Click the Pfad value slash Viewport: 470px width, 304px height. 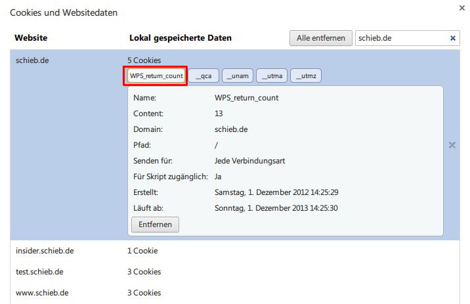click(217, 145)
